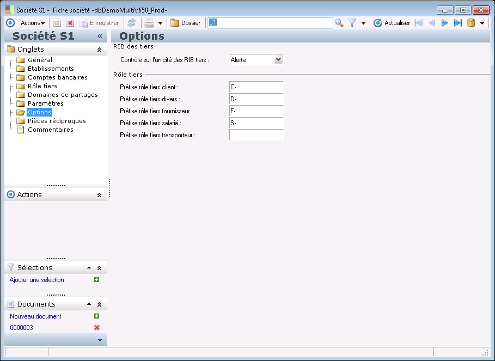Click the Dossier button in toolbar
This screenshot has height=361, width=495.
click(185, 23)
